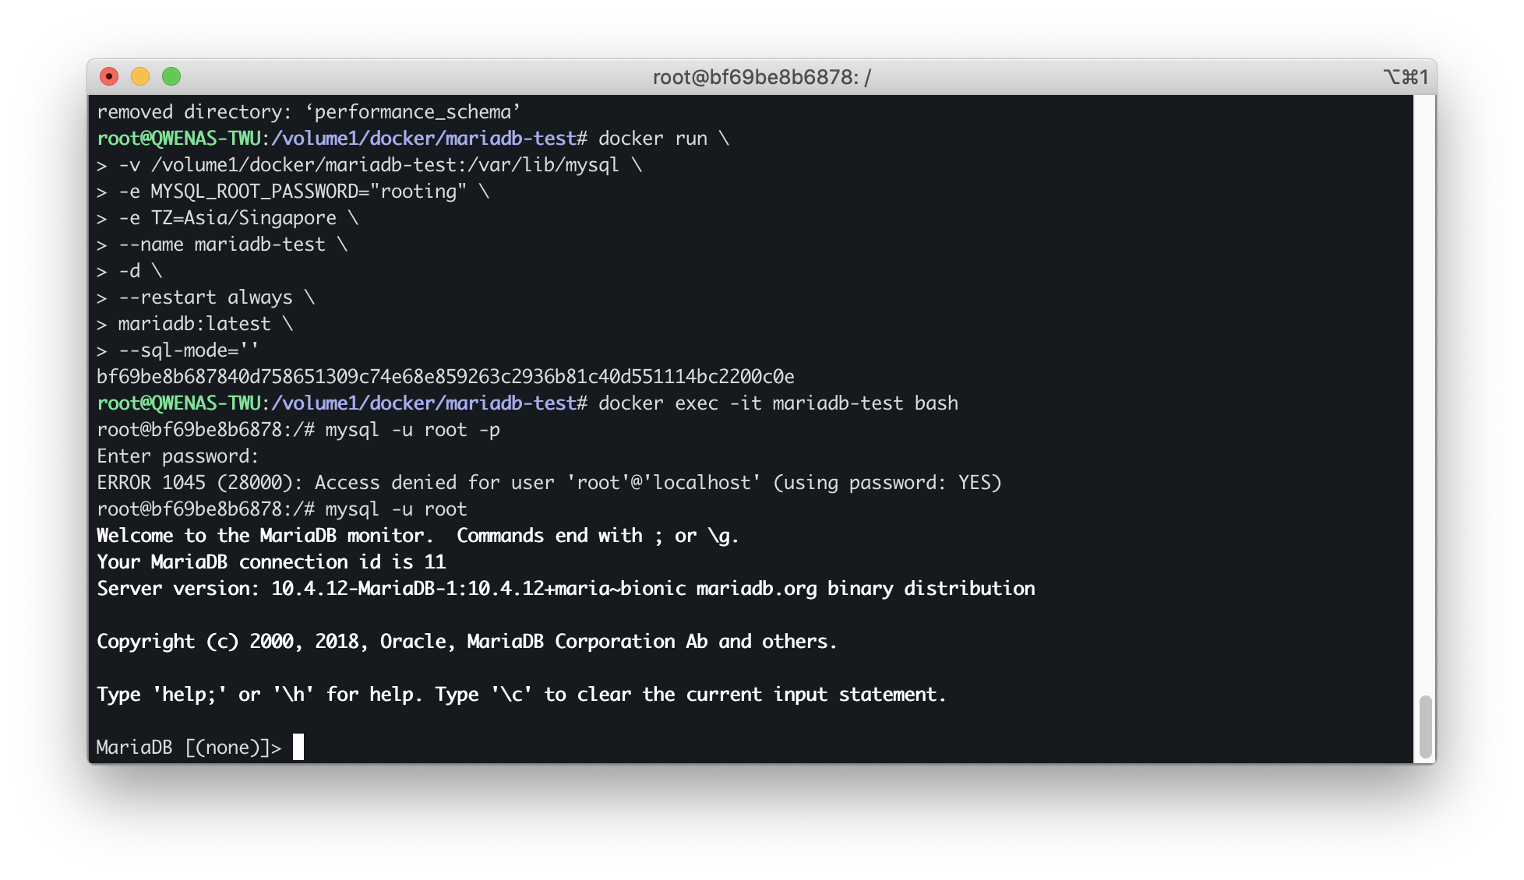Click the ⌥⌘1 shortcut indicator in the title bar

[1406, 77]
